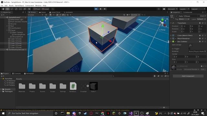Open Box Collider help icon
The height and width of the screenshot is (116, 207).
pos(200,42)
